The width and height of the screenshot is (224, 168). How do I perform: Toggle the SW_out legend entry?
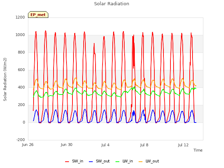tap(99, 161)
